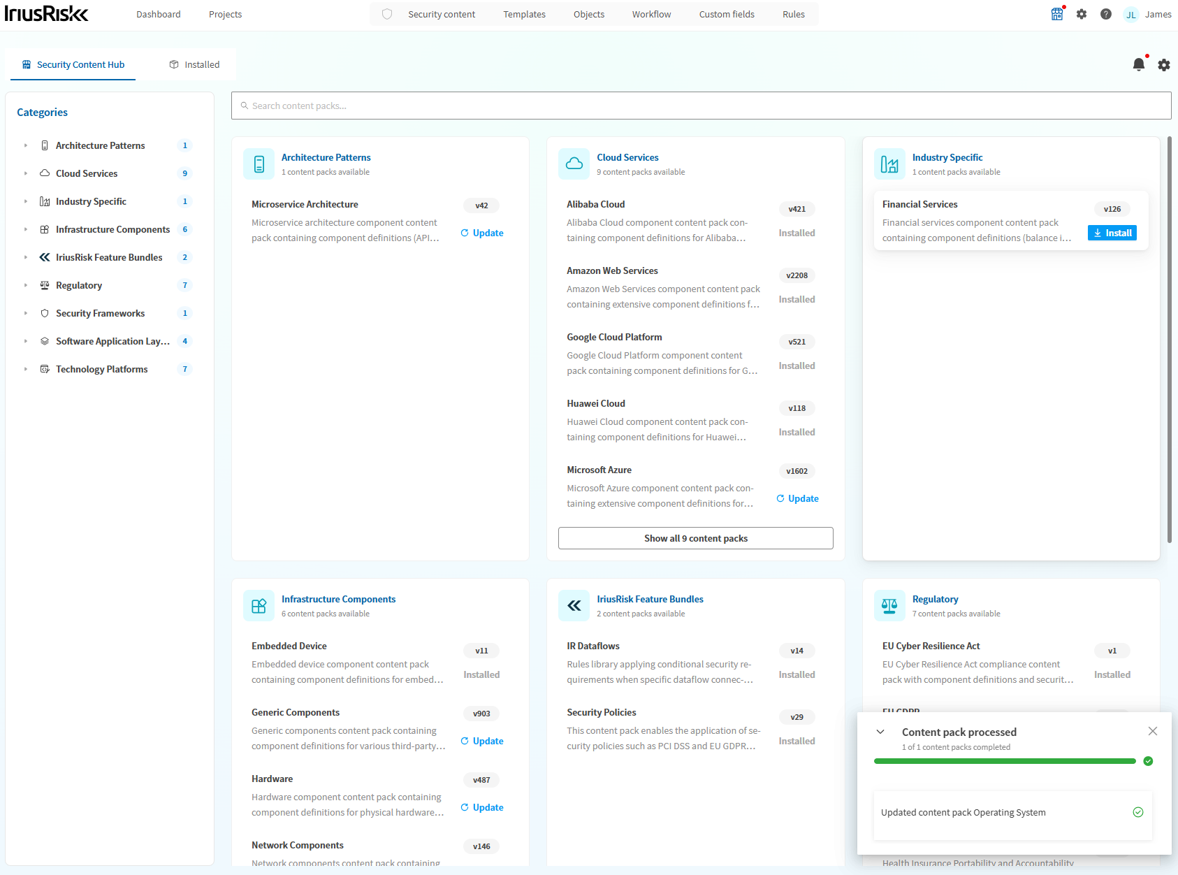This screenshot has height=875, width=1178.
Task: Open the Workflow menu item
Action: (651, 14)
